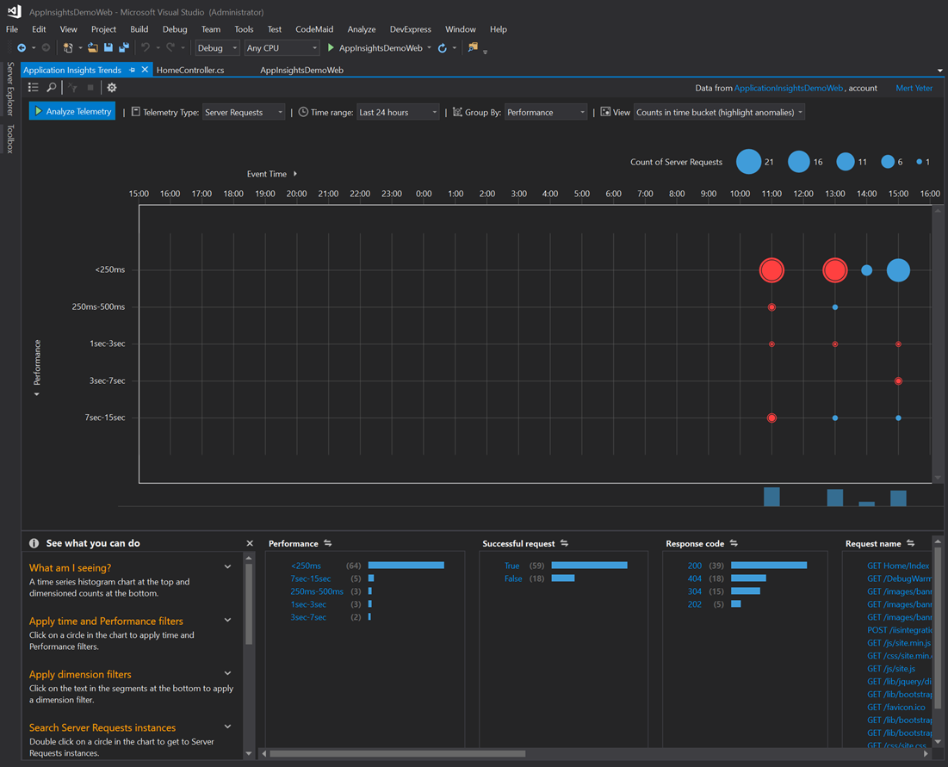The image size is (948, 767).
Task: Open the Any CPU platform dropdown
Action: click(x=282, y=47)
